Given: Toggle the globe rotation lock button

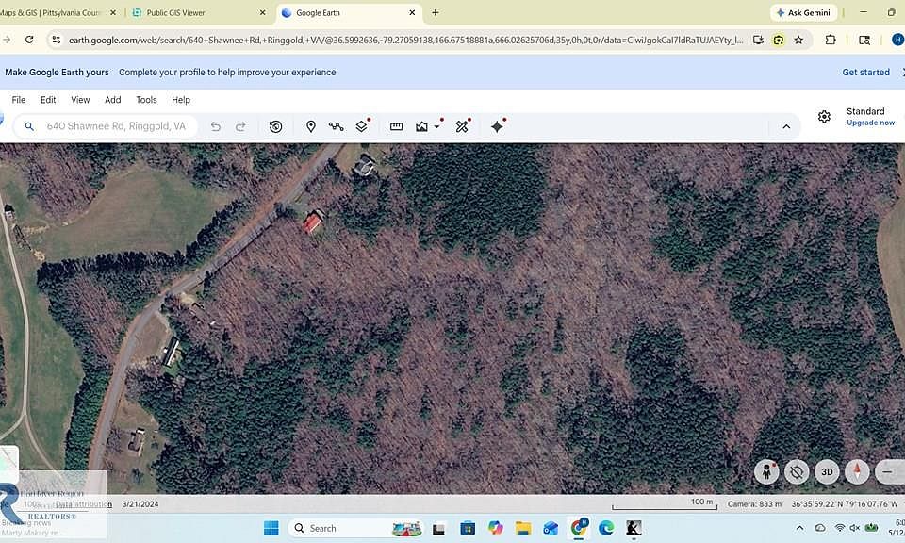Looking at the screenshot, I should coord(797,472).
